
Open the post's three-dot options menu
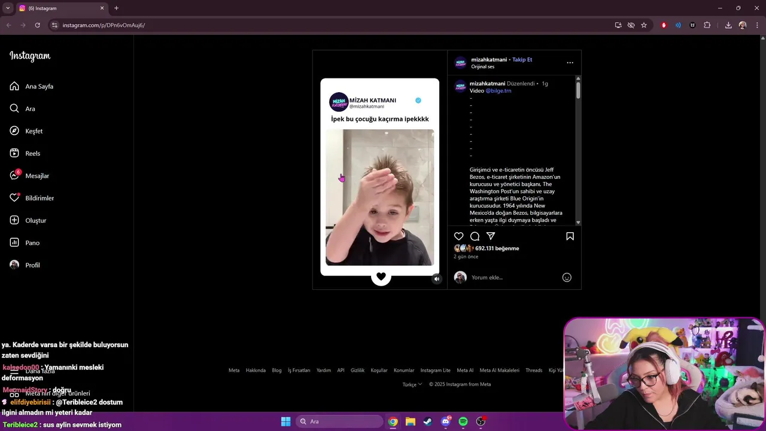click(x=570, y=62)
